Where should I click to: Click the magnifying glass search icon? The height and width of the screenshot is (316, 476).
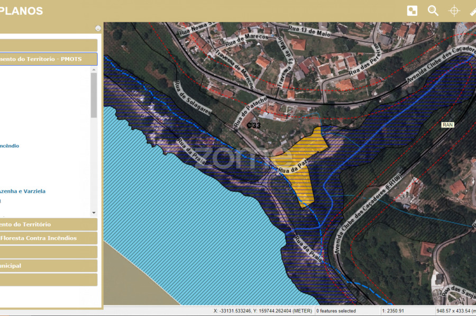433,11
